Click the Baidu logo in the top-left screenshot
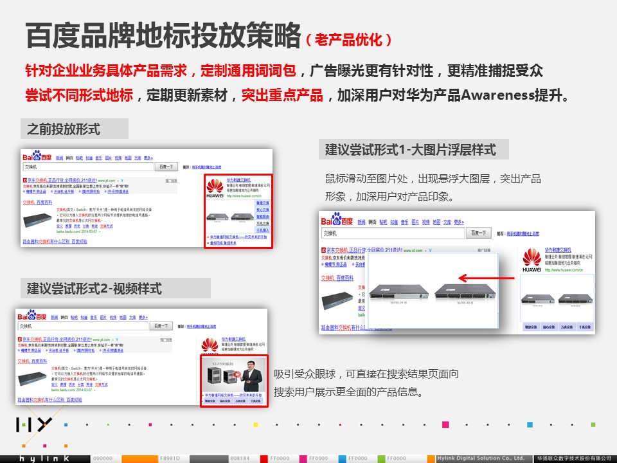617x463 pixels. pyautogui.click(x=36, y=156)
